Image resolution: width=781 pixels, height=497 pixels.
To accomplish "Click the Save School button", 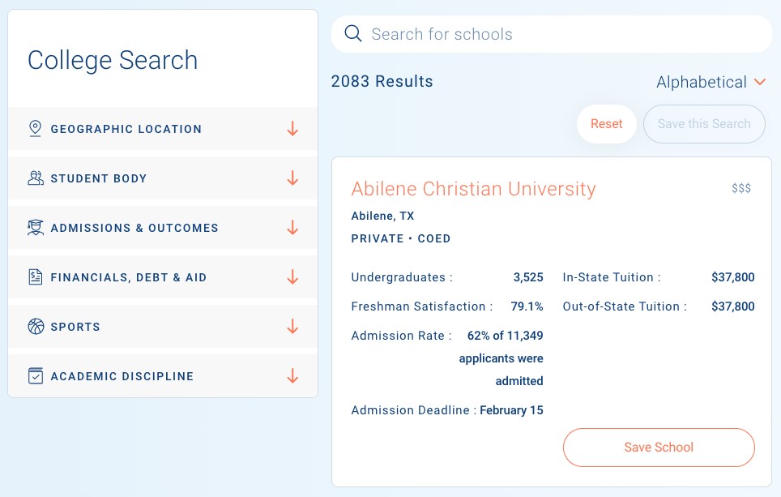I will pyautogui.click(x=658, y=447).
